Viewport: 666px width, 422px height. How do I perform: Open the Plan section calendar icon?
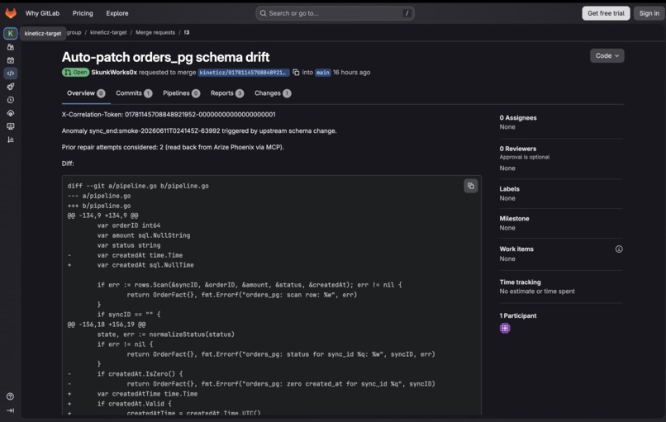coord(11,59)
